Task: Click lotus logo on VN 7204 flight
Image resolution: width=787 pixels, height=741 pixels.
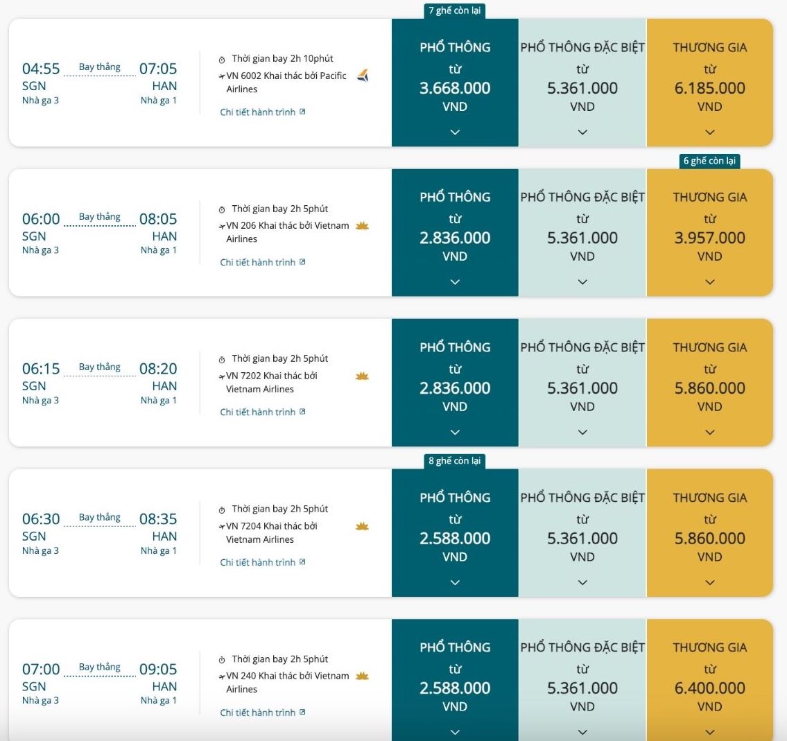Action: pos(362,526)
